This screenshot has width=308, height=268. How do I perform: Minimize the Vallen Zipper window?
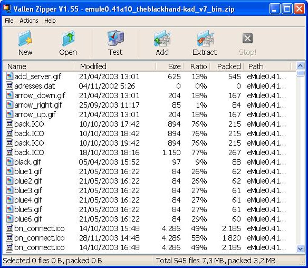tap(275, 9)
